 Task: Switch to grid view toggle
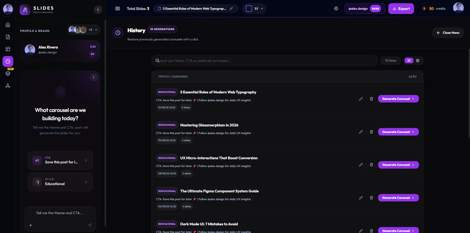click(418, 60)
